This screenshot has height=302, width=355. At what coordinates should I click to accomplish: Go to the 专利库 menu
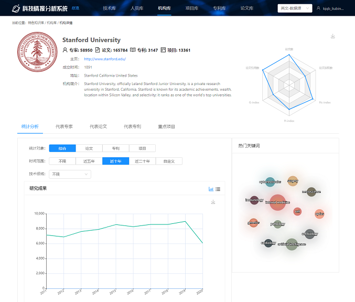pos(219,8)
